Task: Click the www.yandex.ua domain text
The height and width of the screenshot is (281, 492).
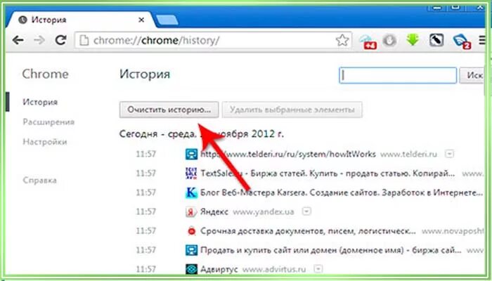Action: pyautogui.click(x=264, y=212)
